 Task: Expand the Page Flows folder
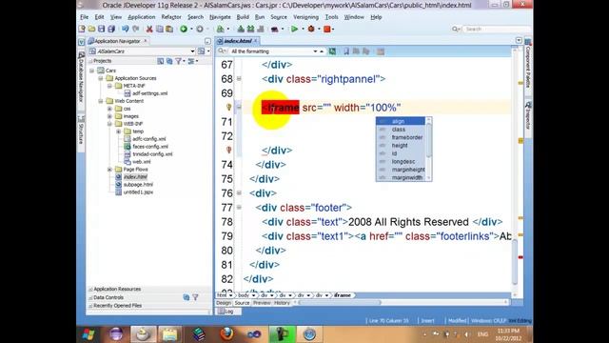coord(109,170)
